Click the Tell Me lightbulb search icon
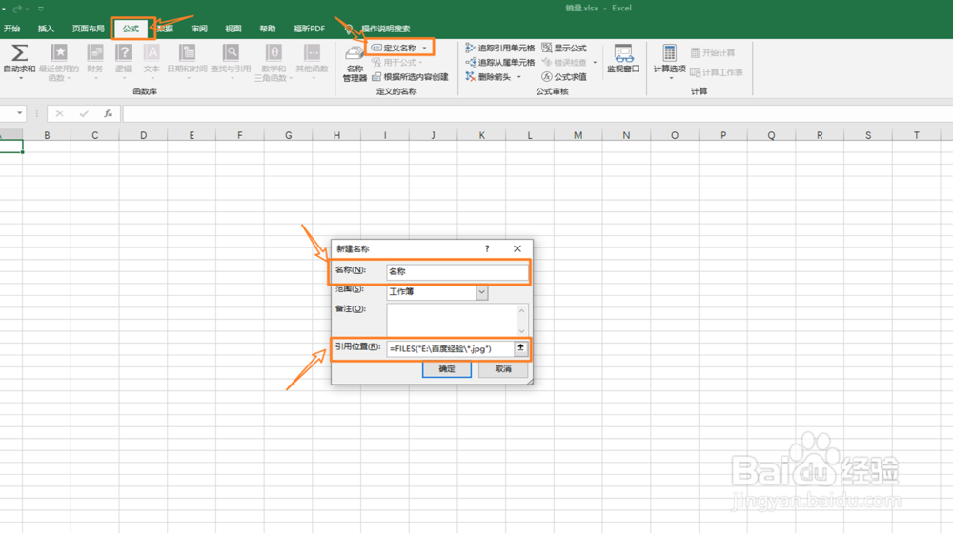Viewport: 953px width, 533px height. click(x=349, y=29)
